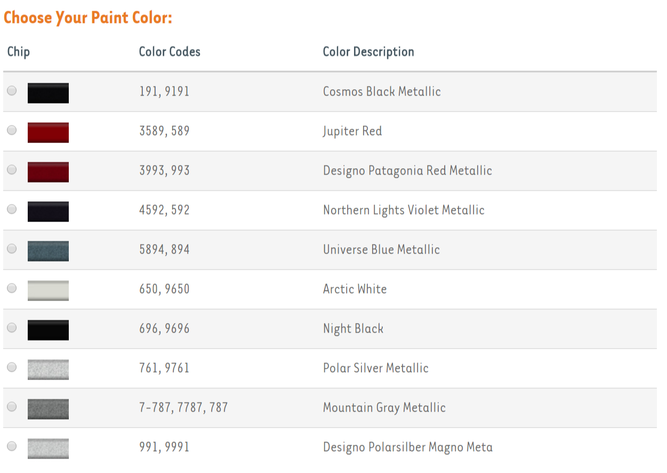Choose the Jupiter Red radio option
667x473 pixels.
point(12,130)
